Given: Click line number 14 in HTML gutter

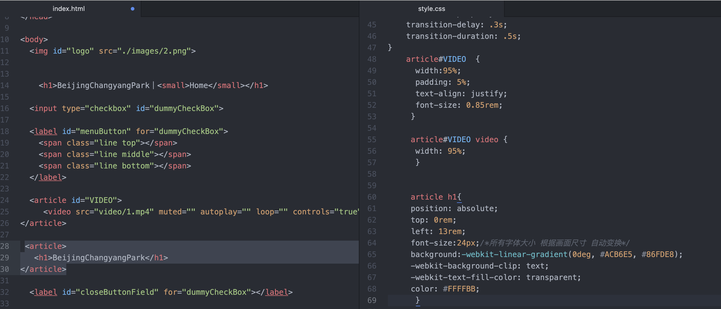Looking at the screenshot, I should [5, 86].
